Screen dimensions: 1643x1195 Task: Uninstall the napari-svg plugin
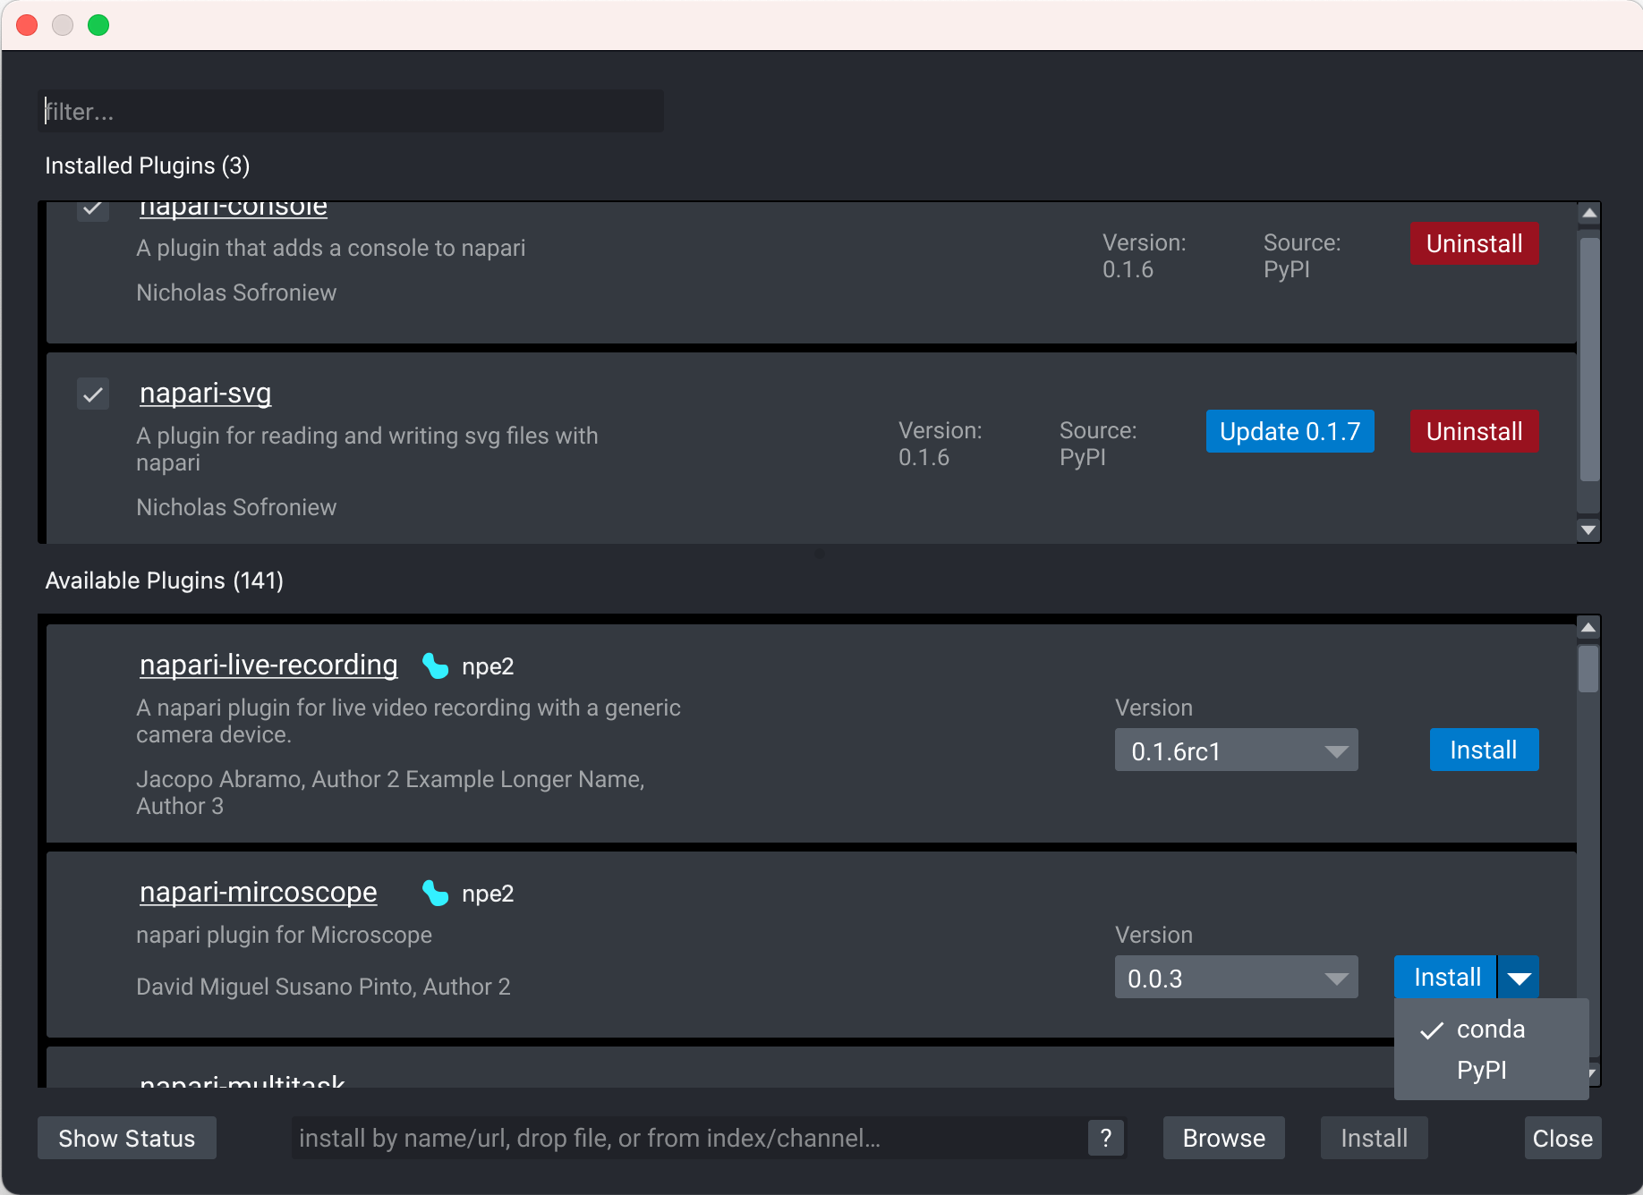point(1474,431)
